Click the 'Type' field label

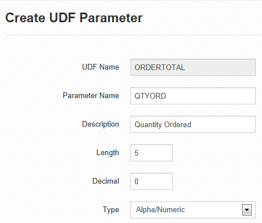(111, 210)
